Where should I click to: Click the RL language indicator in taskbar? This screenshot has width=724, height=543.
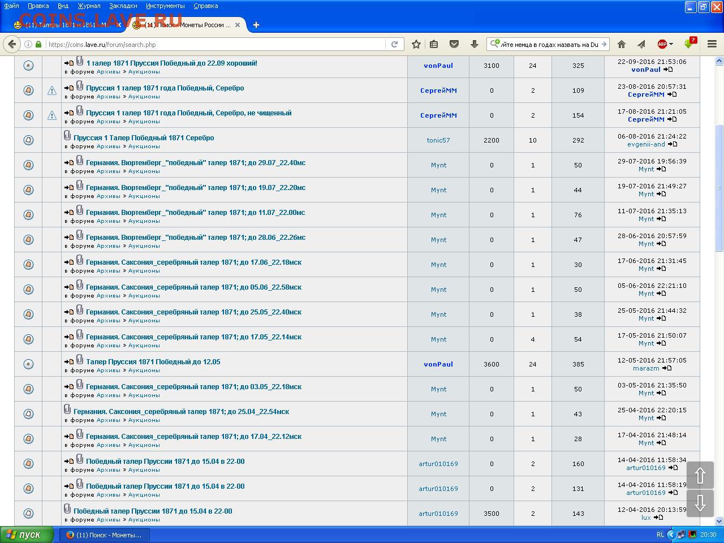(660, 535)
